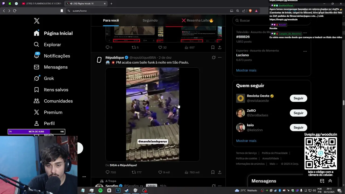Click the browser page scrollbar thumb

(344, 103)
